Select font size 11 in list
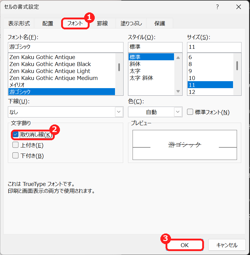Viewport: 250px width, 255px height. (x=210, y=85)
